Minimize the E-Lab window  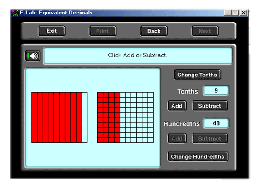tap(227, 13)
